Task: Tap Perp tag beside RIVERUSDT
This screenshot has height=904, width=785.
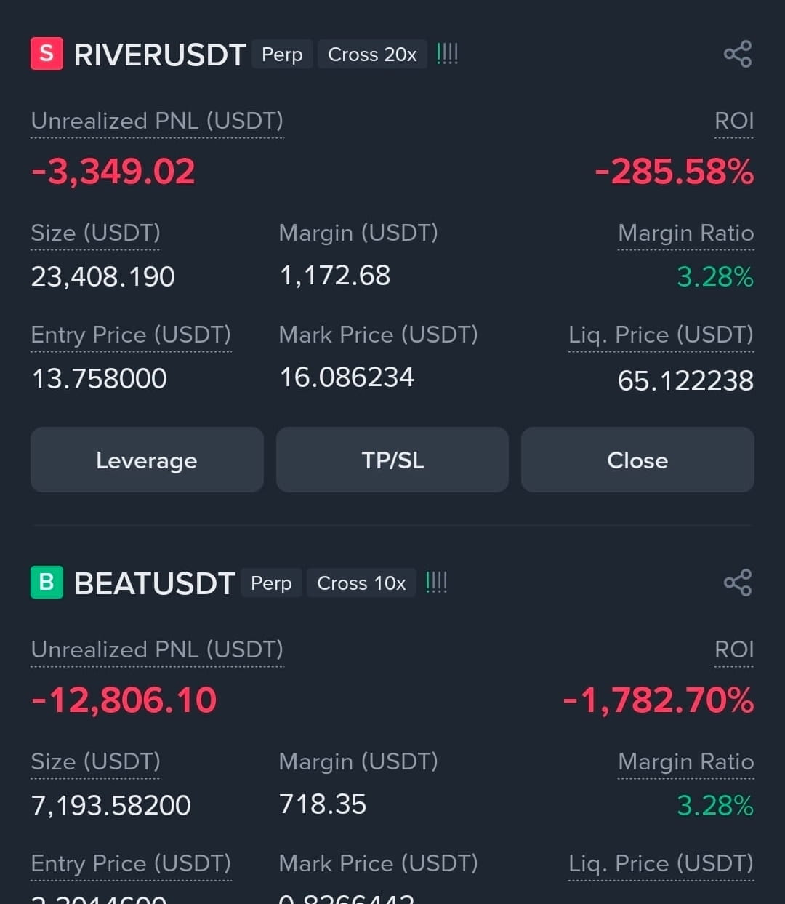Action: coord(282,55)
